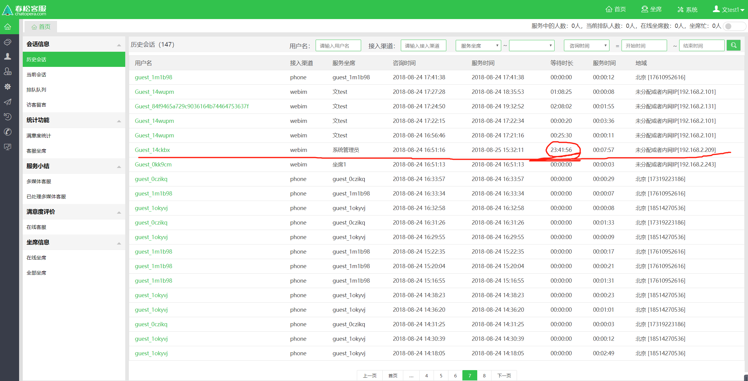Open the 文test1 user menu

coord(728,10)
